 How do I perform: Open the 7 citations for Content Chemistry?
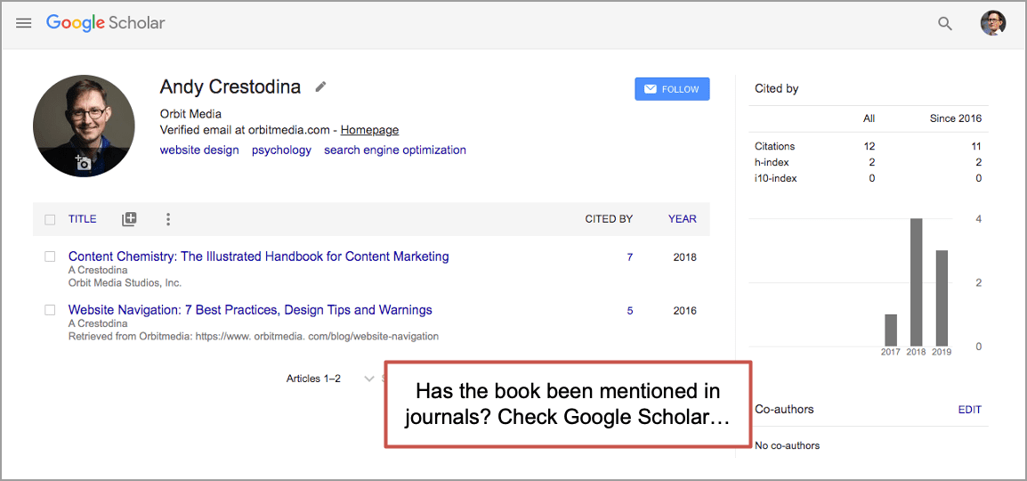pos(630,257)
